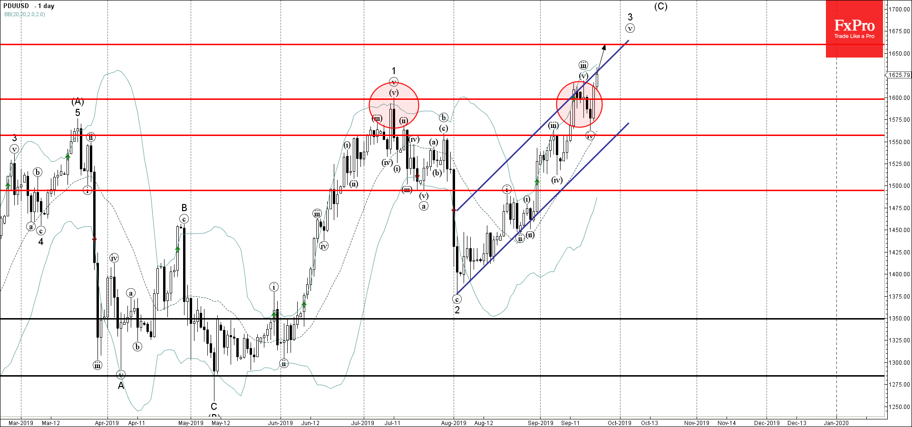Open the BB(20,20,2.0,2.0) indicator label
The image size is (912, 427).
coord(25,14)
